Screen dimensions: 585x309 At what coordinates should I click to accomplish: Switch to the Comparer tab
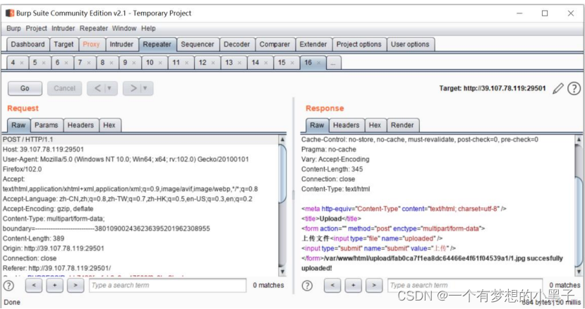click(275, 44)
